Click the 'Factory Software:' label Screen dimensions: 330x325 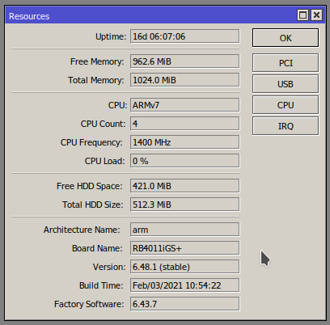[x=89, y=304]
